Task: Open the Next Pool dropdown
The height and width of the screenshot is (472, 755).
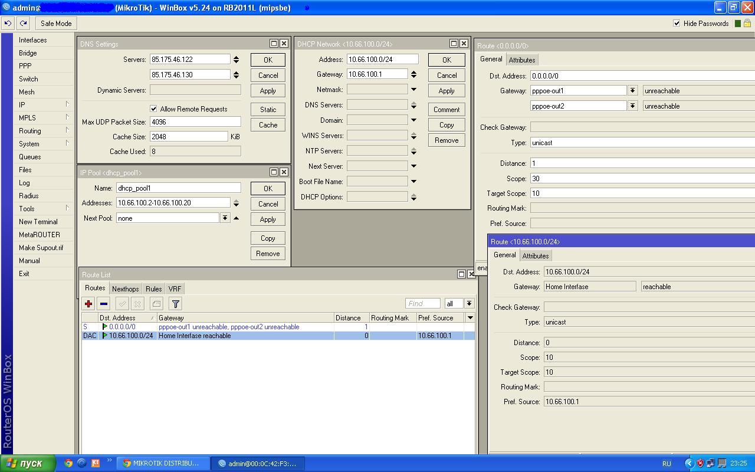Action: (225, 218)
